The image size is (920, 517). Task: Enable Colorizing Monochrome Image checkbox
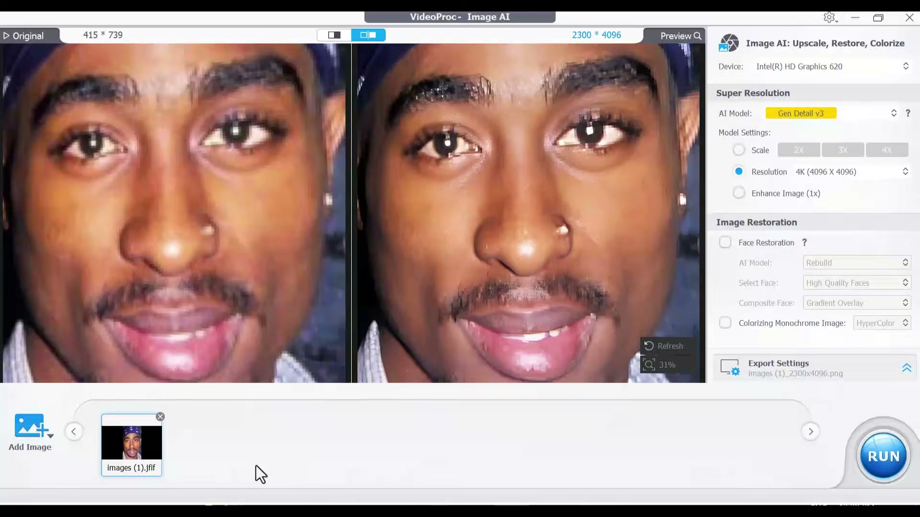(x=725, y=323)
